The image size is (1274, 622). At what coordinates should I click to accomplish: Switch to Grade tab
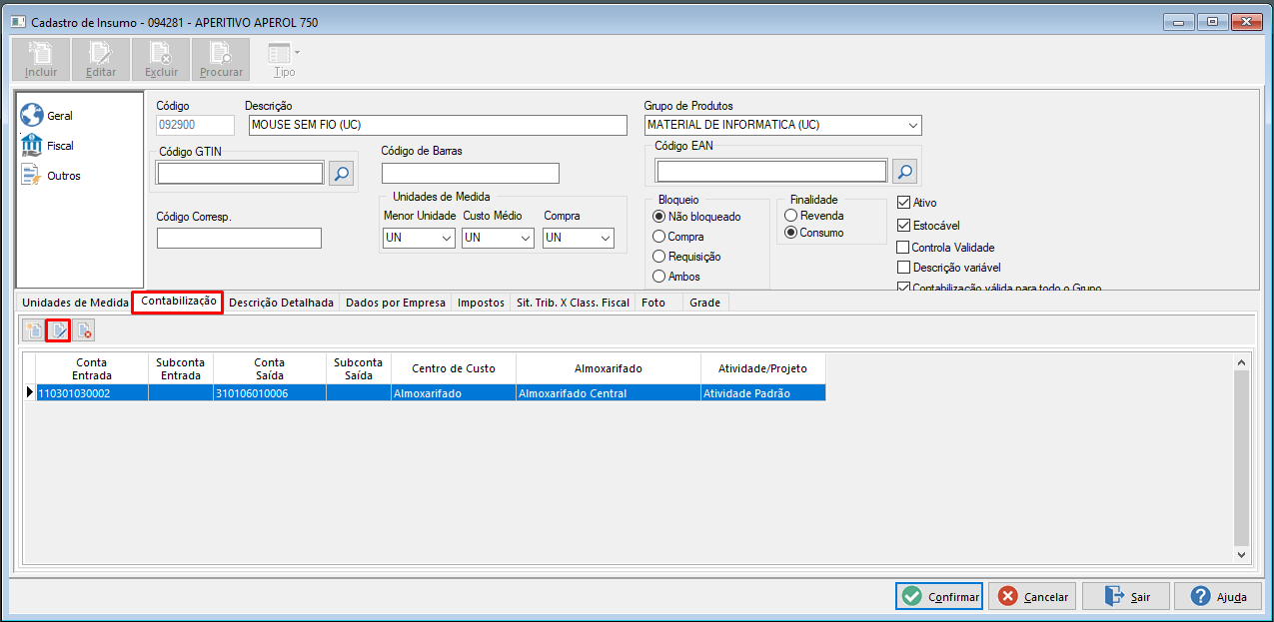click(705, 303)
